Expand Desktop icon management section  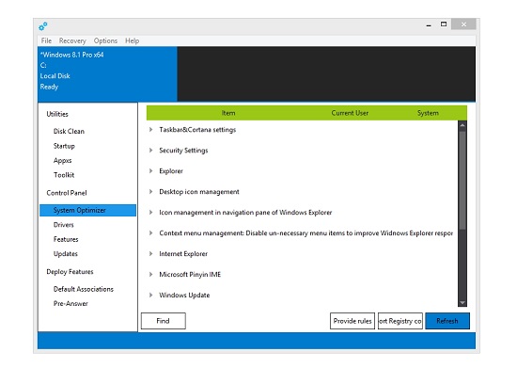[x=150, y=192]
